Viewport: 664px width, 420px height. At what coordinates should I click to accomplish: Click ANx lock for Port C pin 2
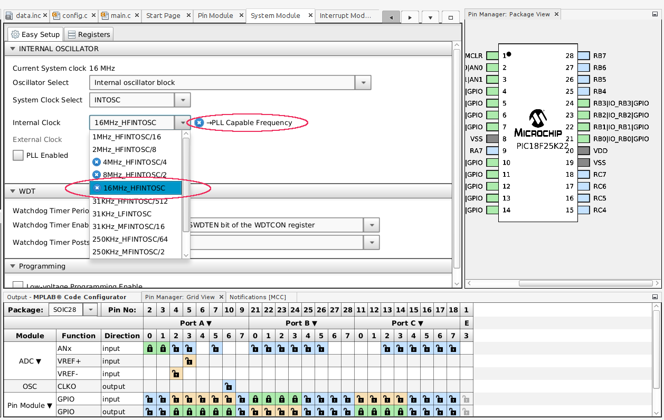[387, 348]
